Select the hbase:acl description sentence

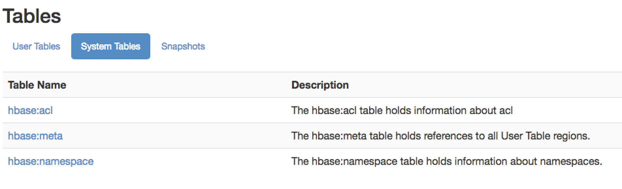click(x=402, y=110)
